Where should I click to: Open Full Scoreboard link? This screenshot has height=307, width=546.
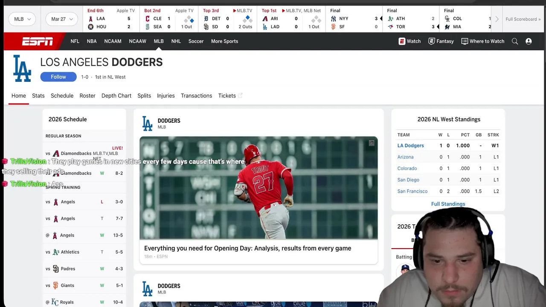(523, 19)
